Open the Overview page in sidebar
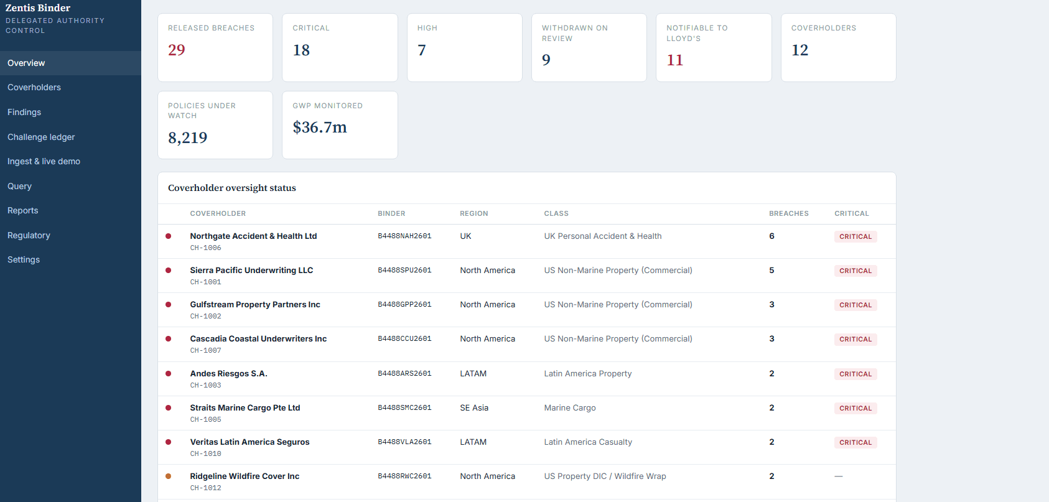 (70, 63)
